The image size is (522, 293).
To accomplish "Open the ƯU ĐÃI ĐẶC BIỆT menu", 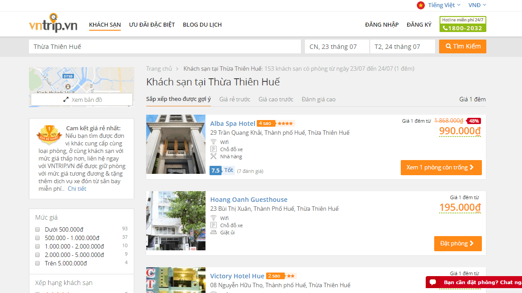I will pos(152,24).
